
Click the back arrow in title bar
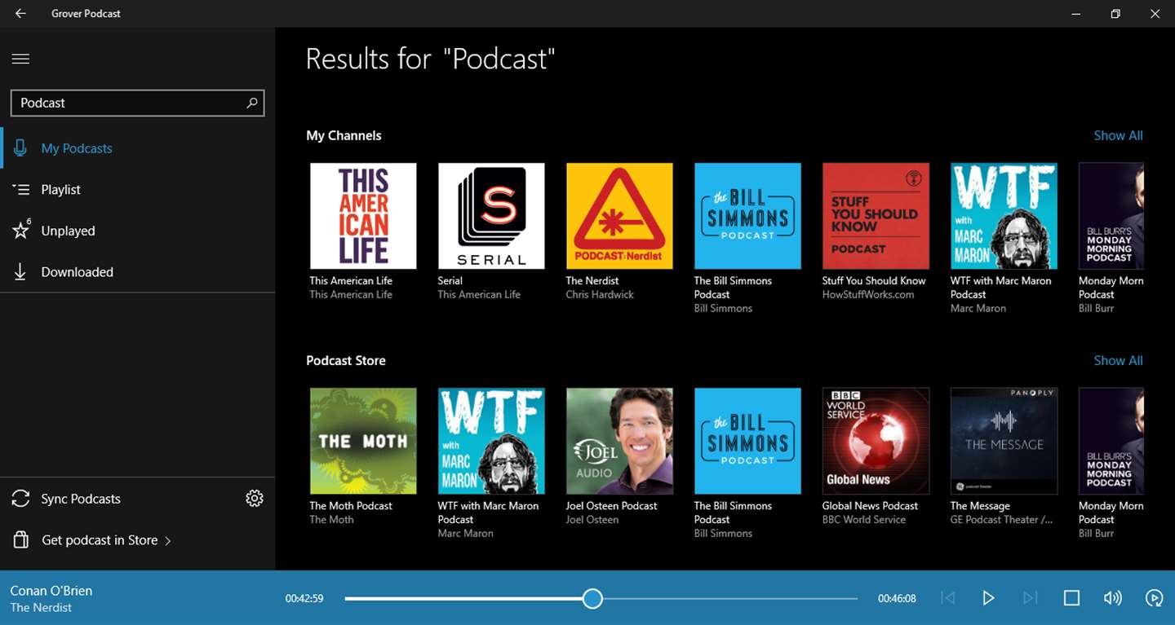[x=20, y=14]
